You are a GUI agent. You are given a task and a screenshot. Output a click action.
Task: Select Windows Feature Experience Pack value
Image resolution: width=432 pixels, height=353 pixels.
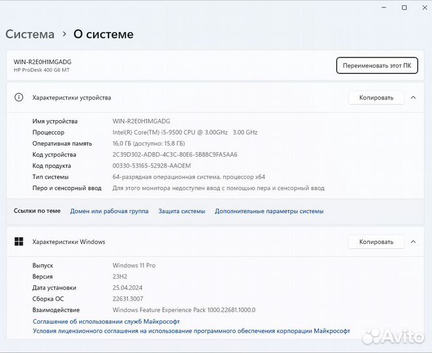coord(184,310)
